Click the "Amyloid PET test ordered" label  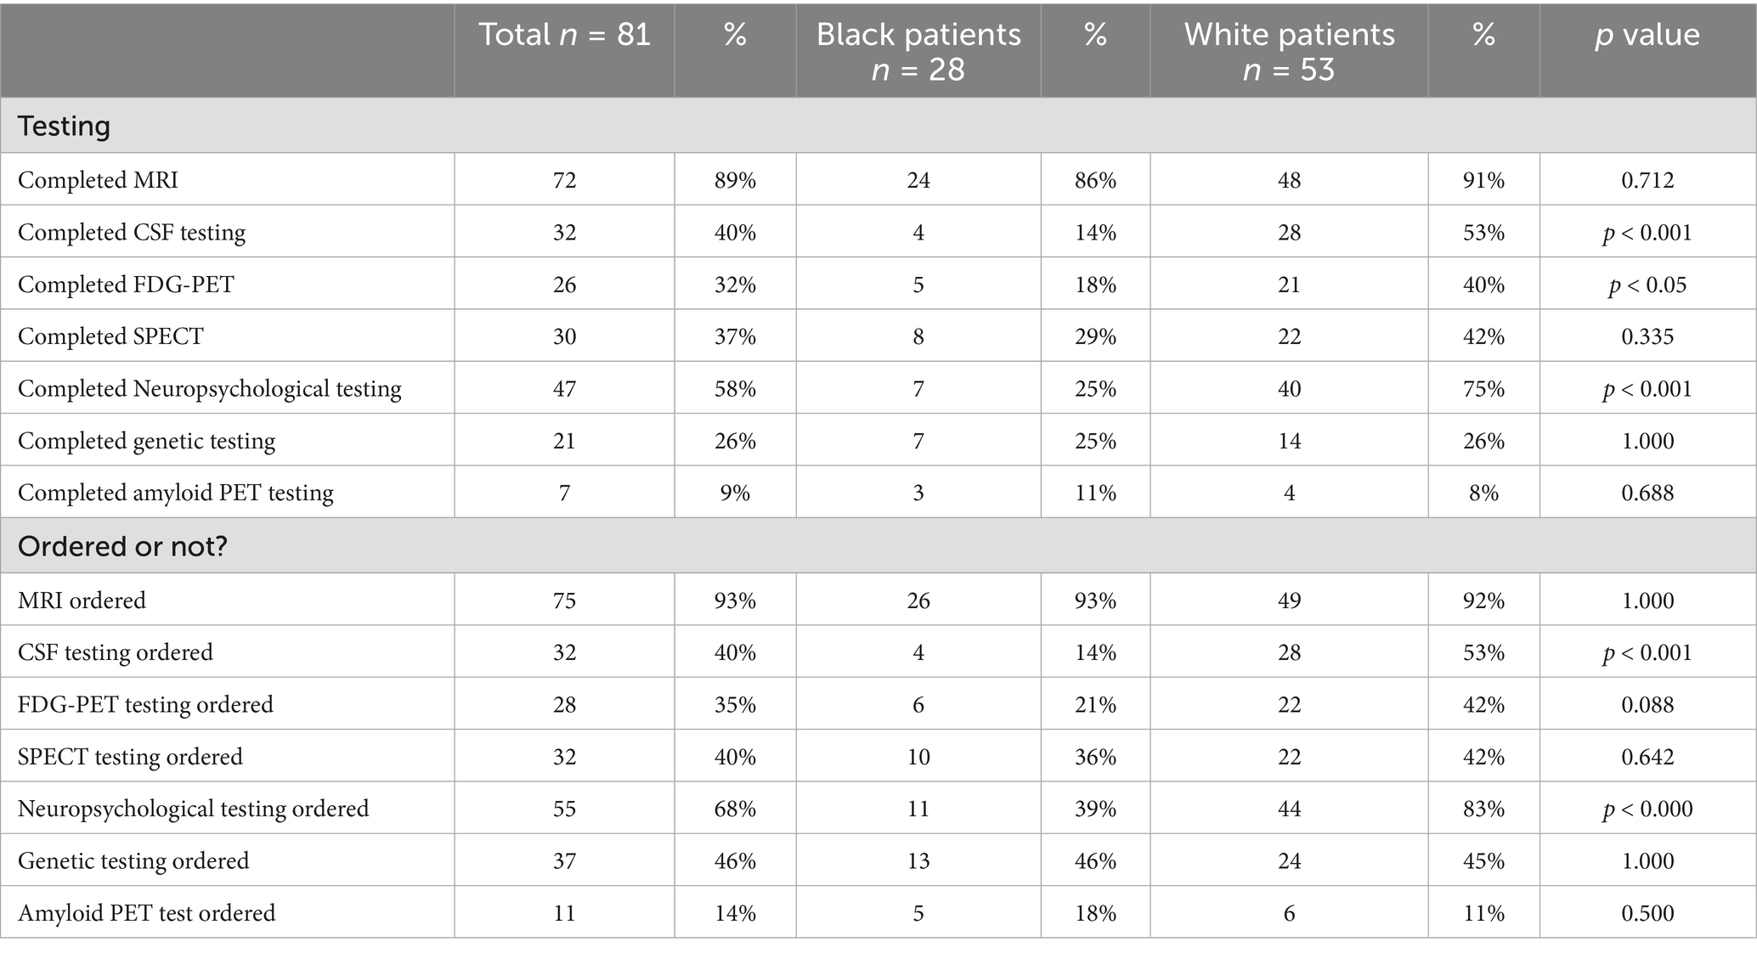pos(146,913)
